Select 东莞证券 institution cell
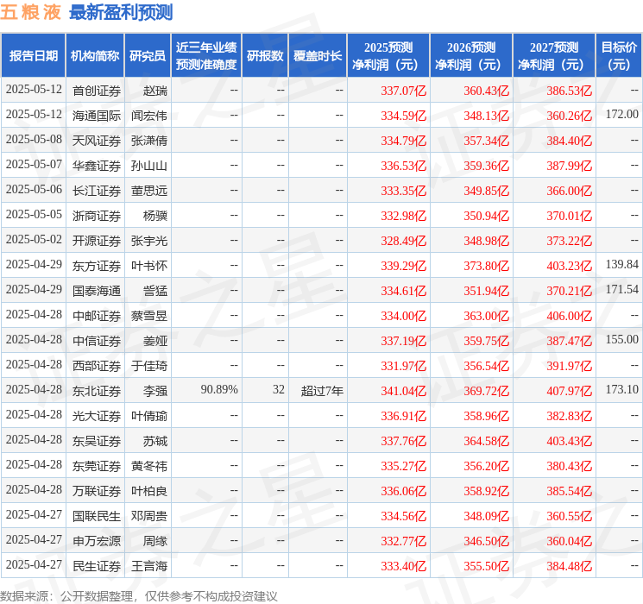This screenshot has width=643, height=604. 97,466
